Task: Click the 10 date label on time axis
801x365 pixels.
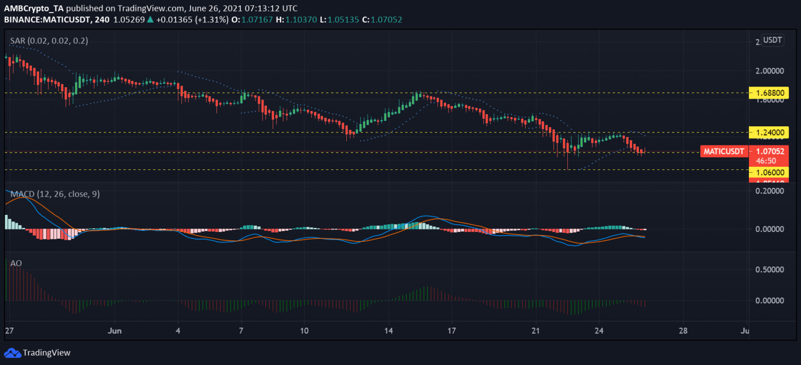Action: tap(305, 331)
